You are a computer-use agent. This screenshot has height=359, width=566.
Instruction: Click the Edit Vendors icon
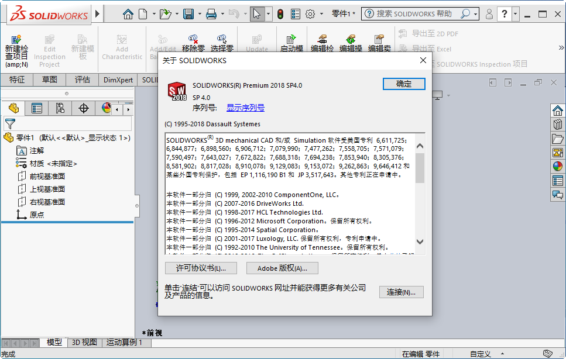click(x=379, y=38)
